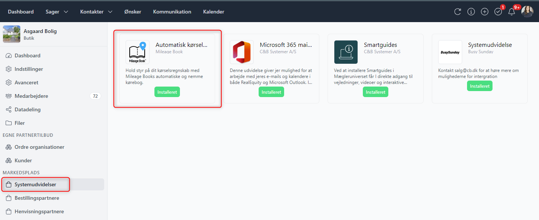
Task: Open tasks checkmark icon with badge
Action: (x=498, y=12)
